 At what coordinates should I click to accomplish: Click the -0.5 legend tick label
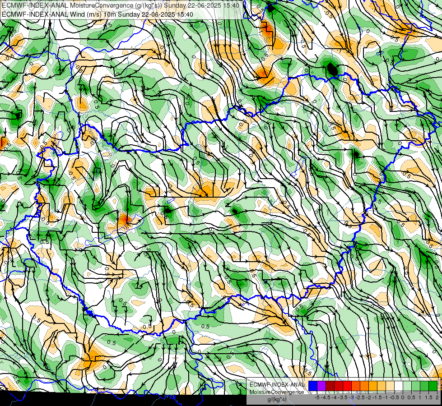pos(394,397)
